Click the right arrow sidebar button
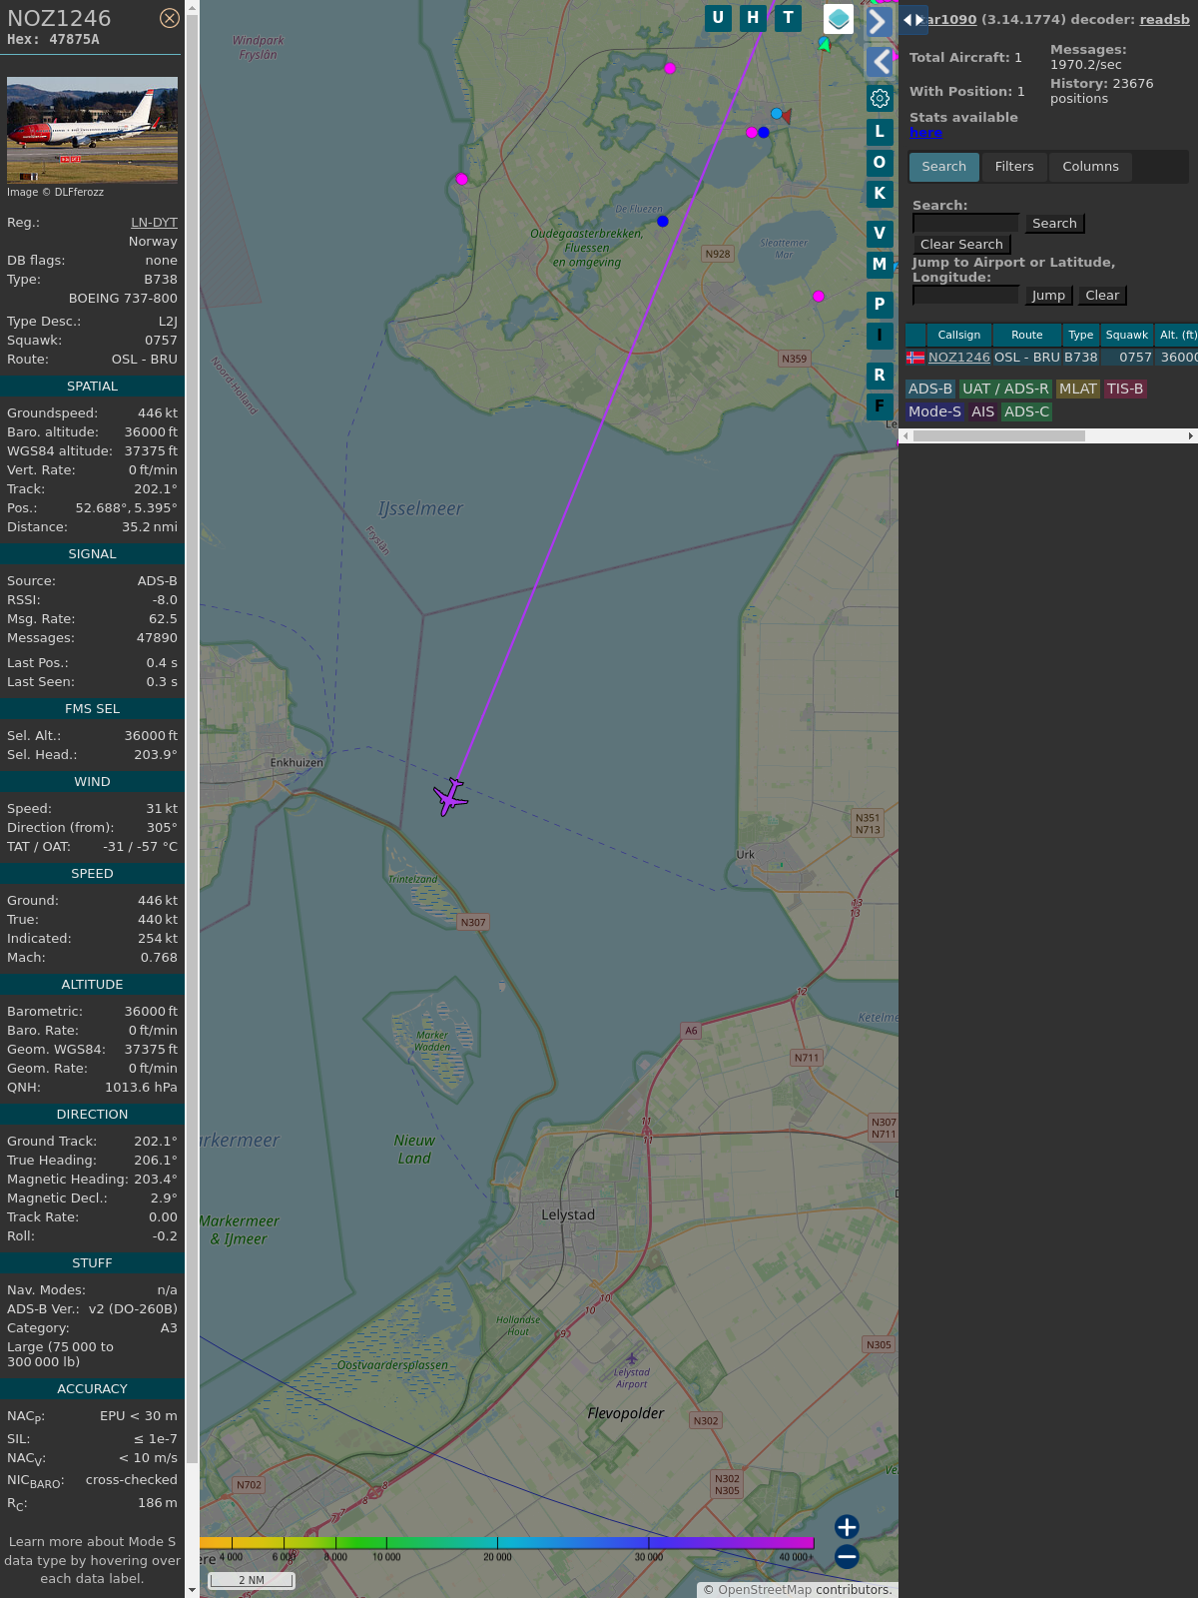Viewport: 1198px width, 1598px height. (x=880, y=22)
